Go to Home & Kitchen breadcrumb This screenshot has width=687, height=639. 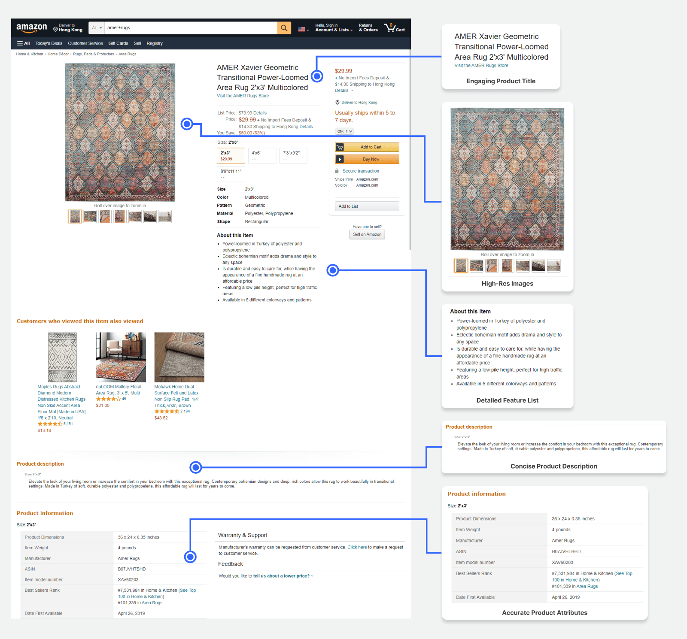coord(30,54)
